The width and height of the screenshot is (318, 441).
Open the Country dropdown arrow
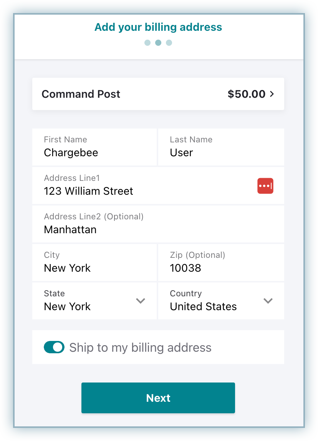coord(268,301)
